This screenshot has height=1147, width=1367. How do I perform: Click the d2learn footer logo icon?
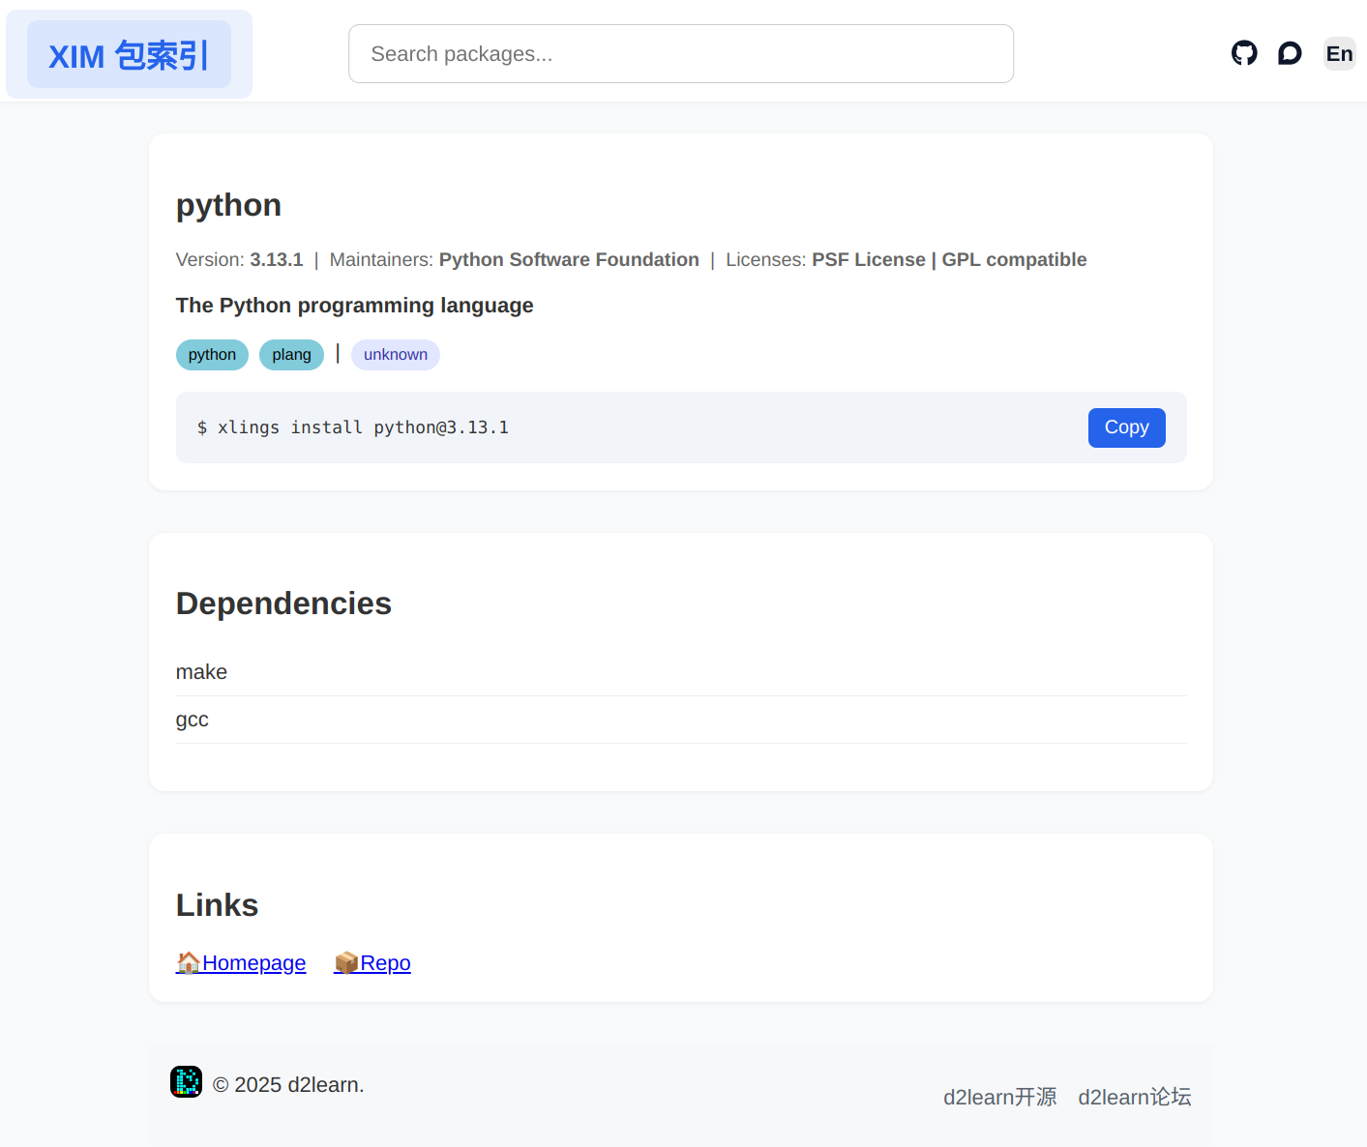point(186,1082)
